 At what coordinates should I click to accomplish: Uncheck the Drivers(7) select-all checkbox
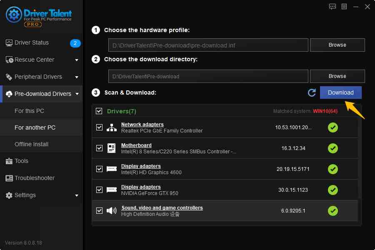(99, 111)
